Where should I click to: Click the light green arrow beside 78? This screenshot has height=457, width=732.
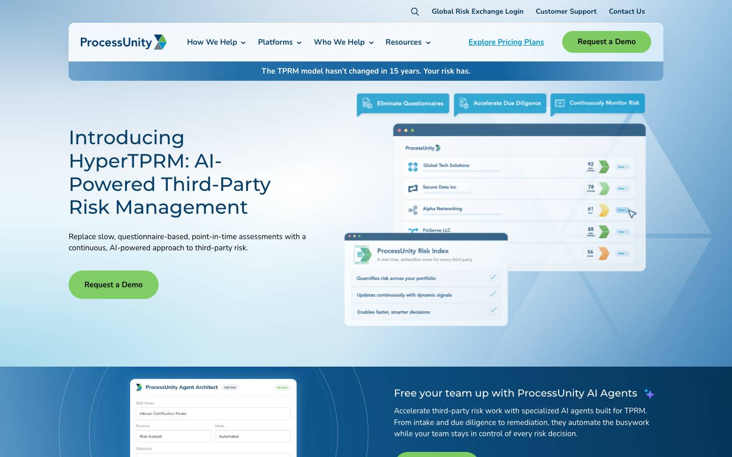coord(604,188)
